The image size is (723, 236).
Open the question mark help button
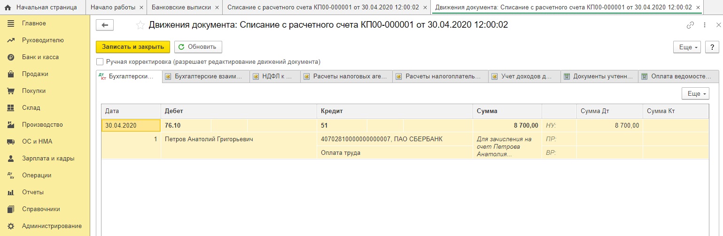click(x=712, y=47)
